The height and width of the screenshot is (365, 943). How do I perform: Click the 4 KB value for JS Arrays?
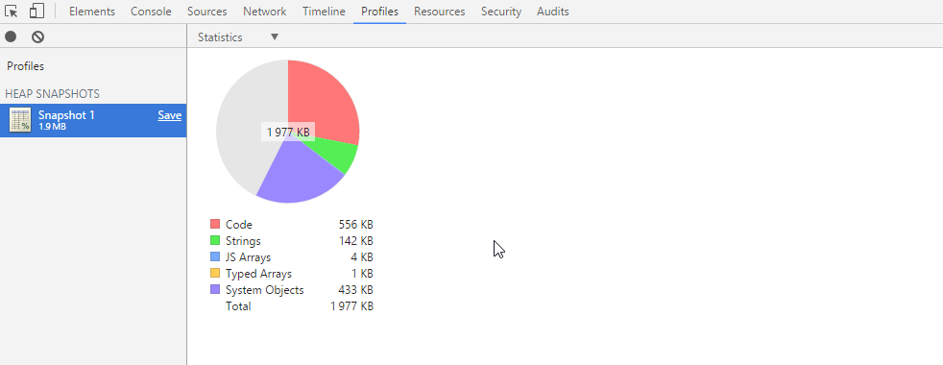(x=362, y=256)
